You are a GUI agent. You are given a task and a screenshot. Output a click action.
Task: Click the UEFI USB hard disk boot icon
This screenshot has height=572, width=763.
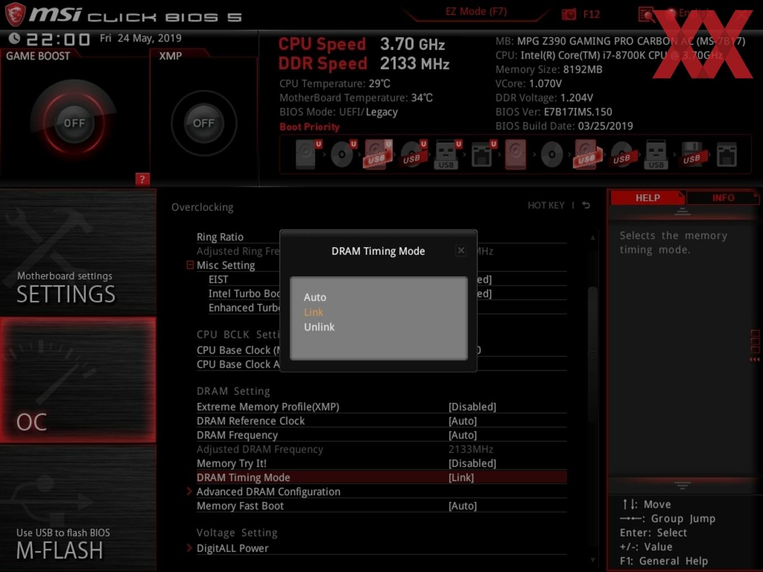(x=377, y=154)
